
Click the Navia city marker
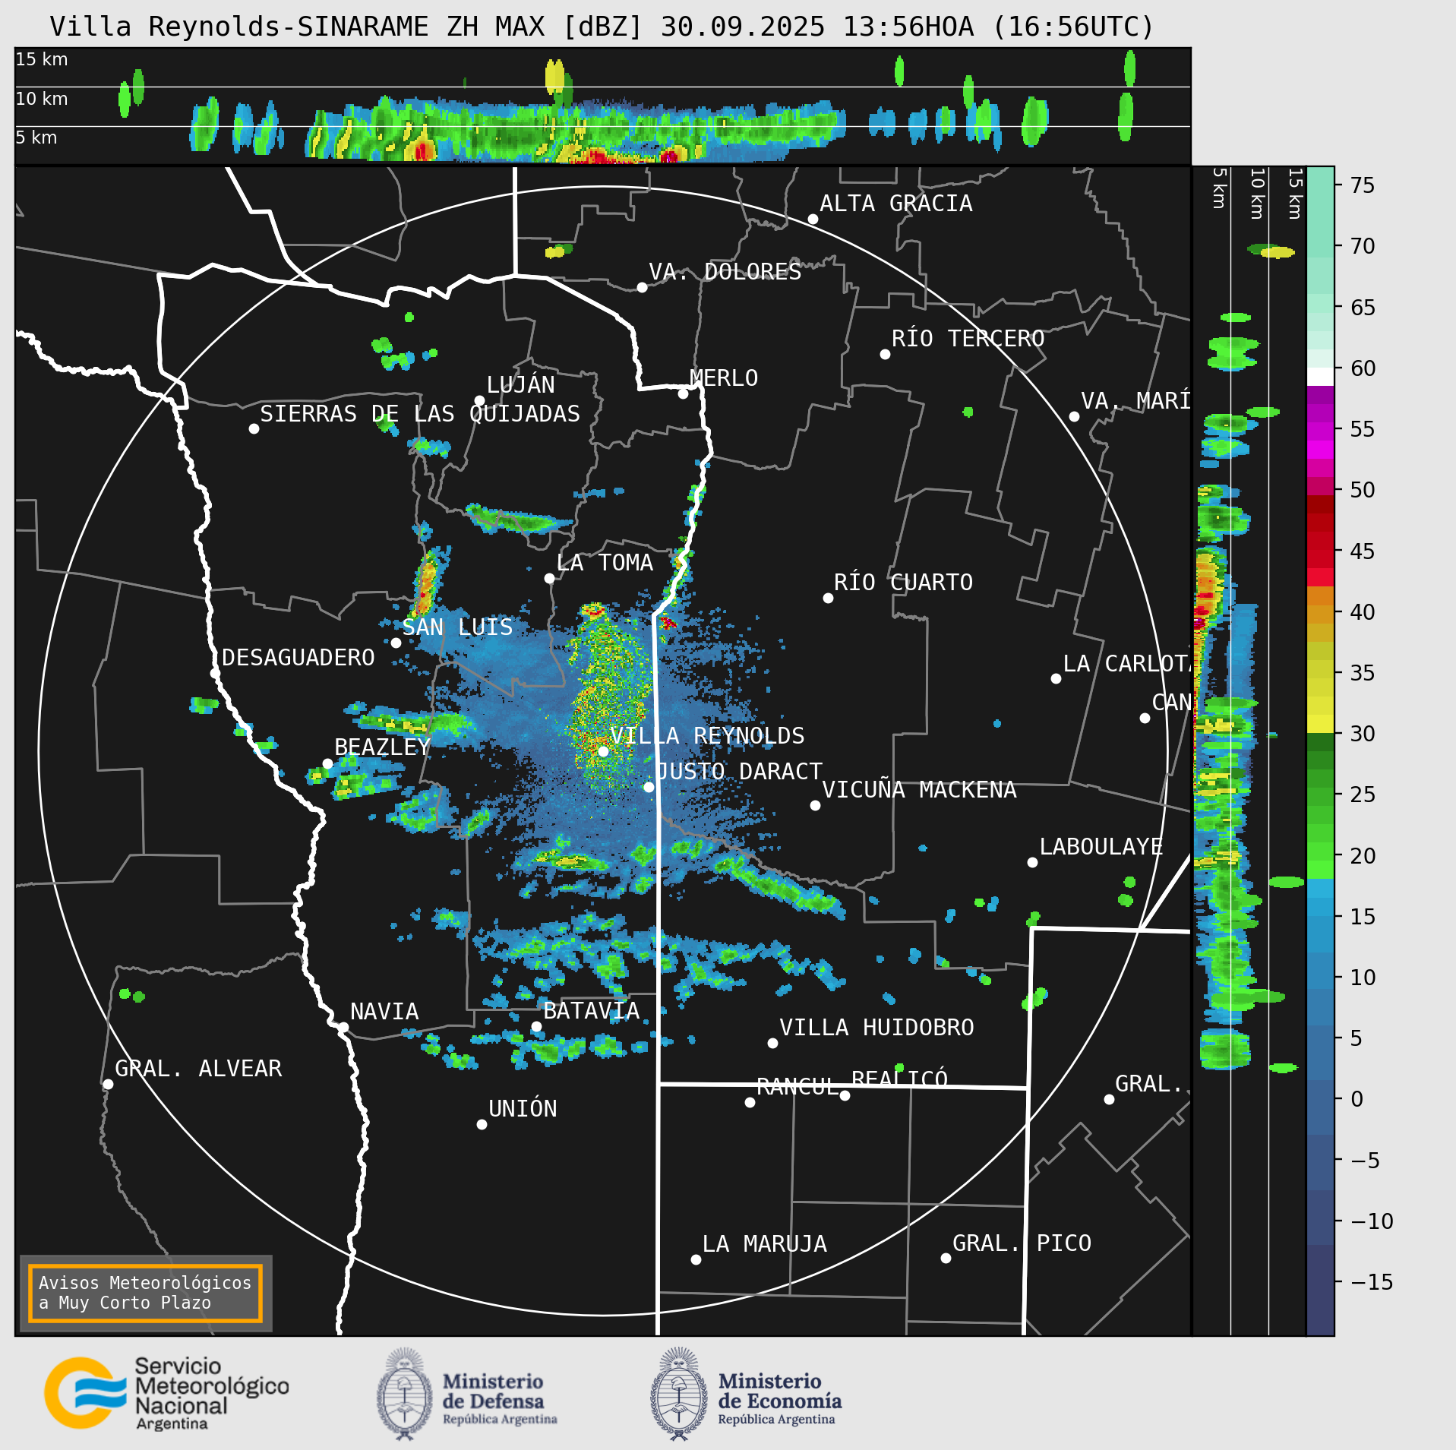pos(343,1027)
